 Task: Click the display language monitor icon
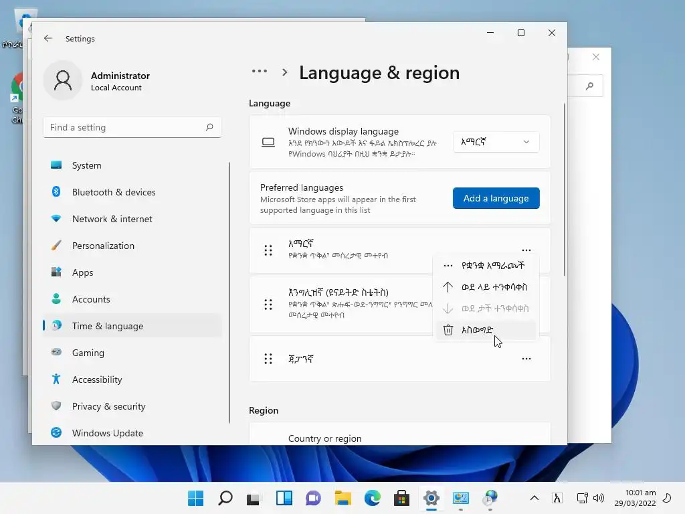(x=268, y=142)
